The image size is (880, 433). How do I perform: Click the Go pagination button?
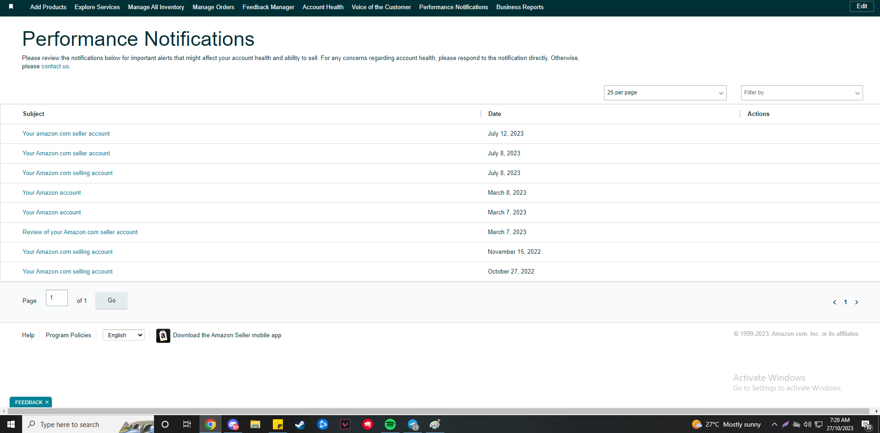(111, 301)
